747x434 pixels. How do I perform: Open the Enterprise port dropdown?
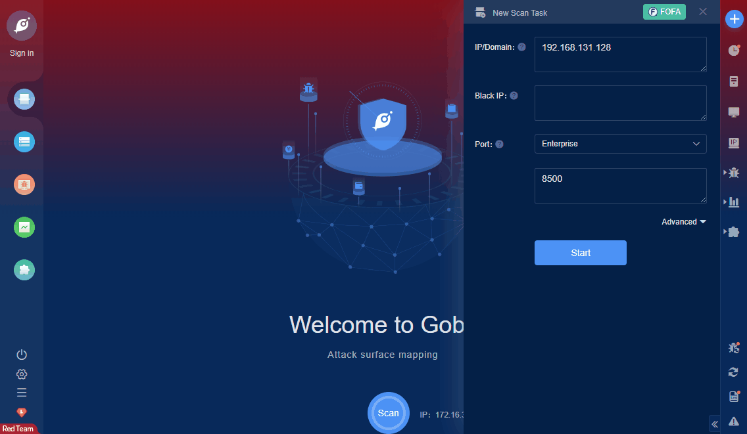[x=620, y=144]
